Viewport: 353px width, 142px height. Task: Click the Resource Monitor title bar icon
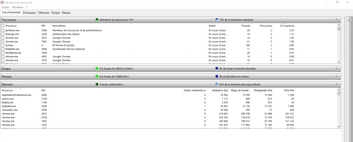tap(3, 2)
